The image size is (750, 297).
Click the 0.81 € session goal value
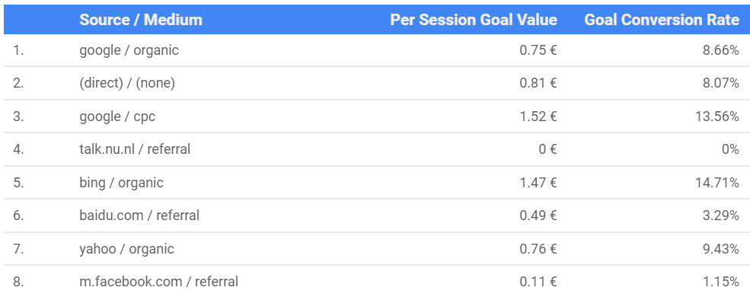click(538, 83)
